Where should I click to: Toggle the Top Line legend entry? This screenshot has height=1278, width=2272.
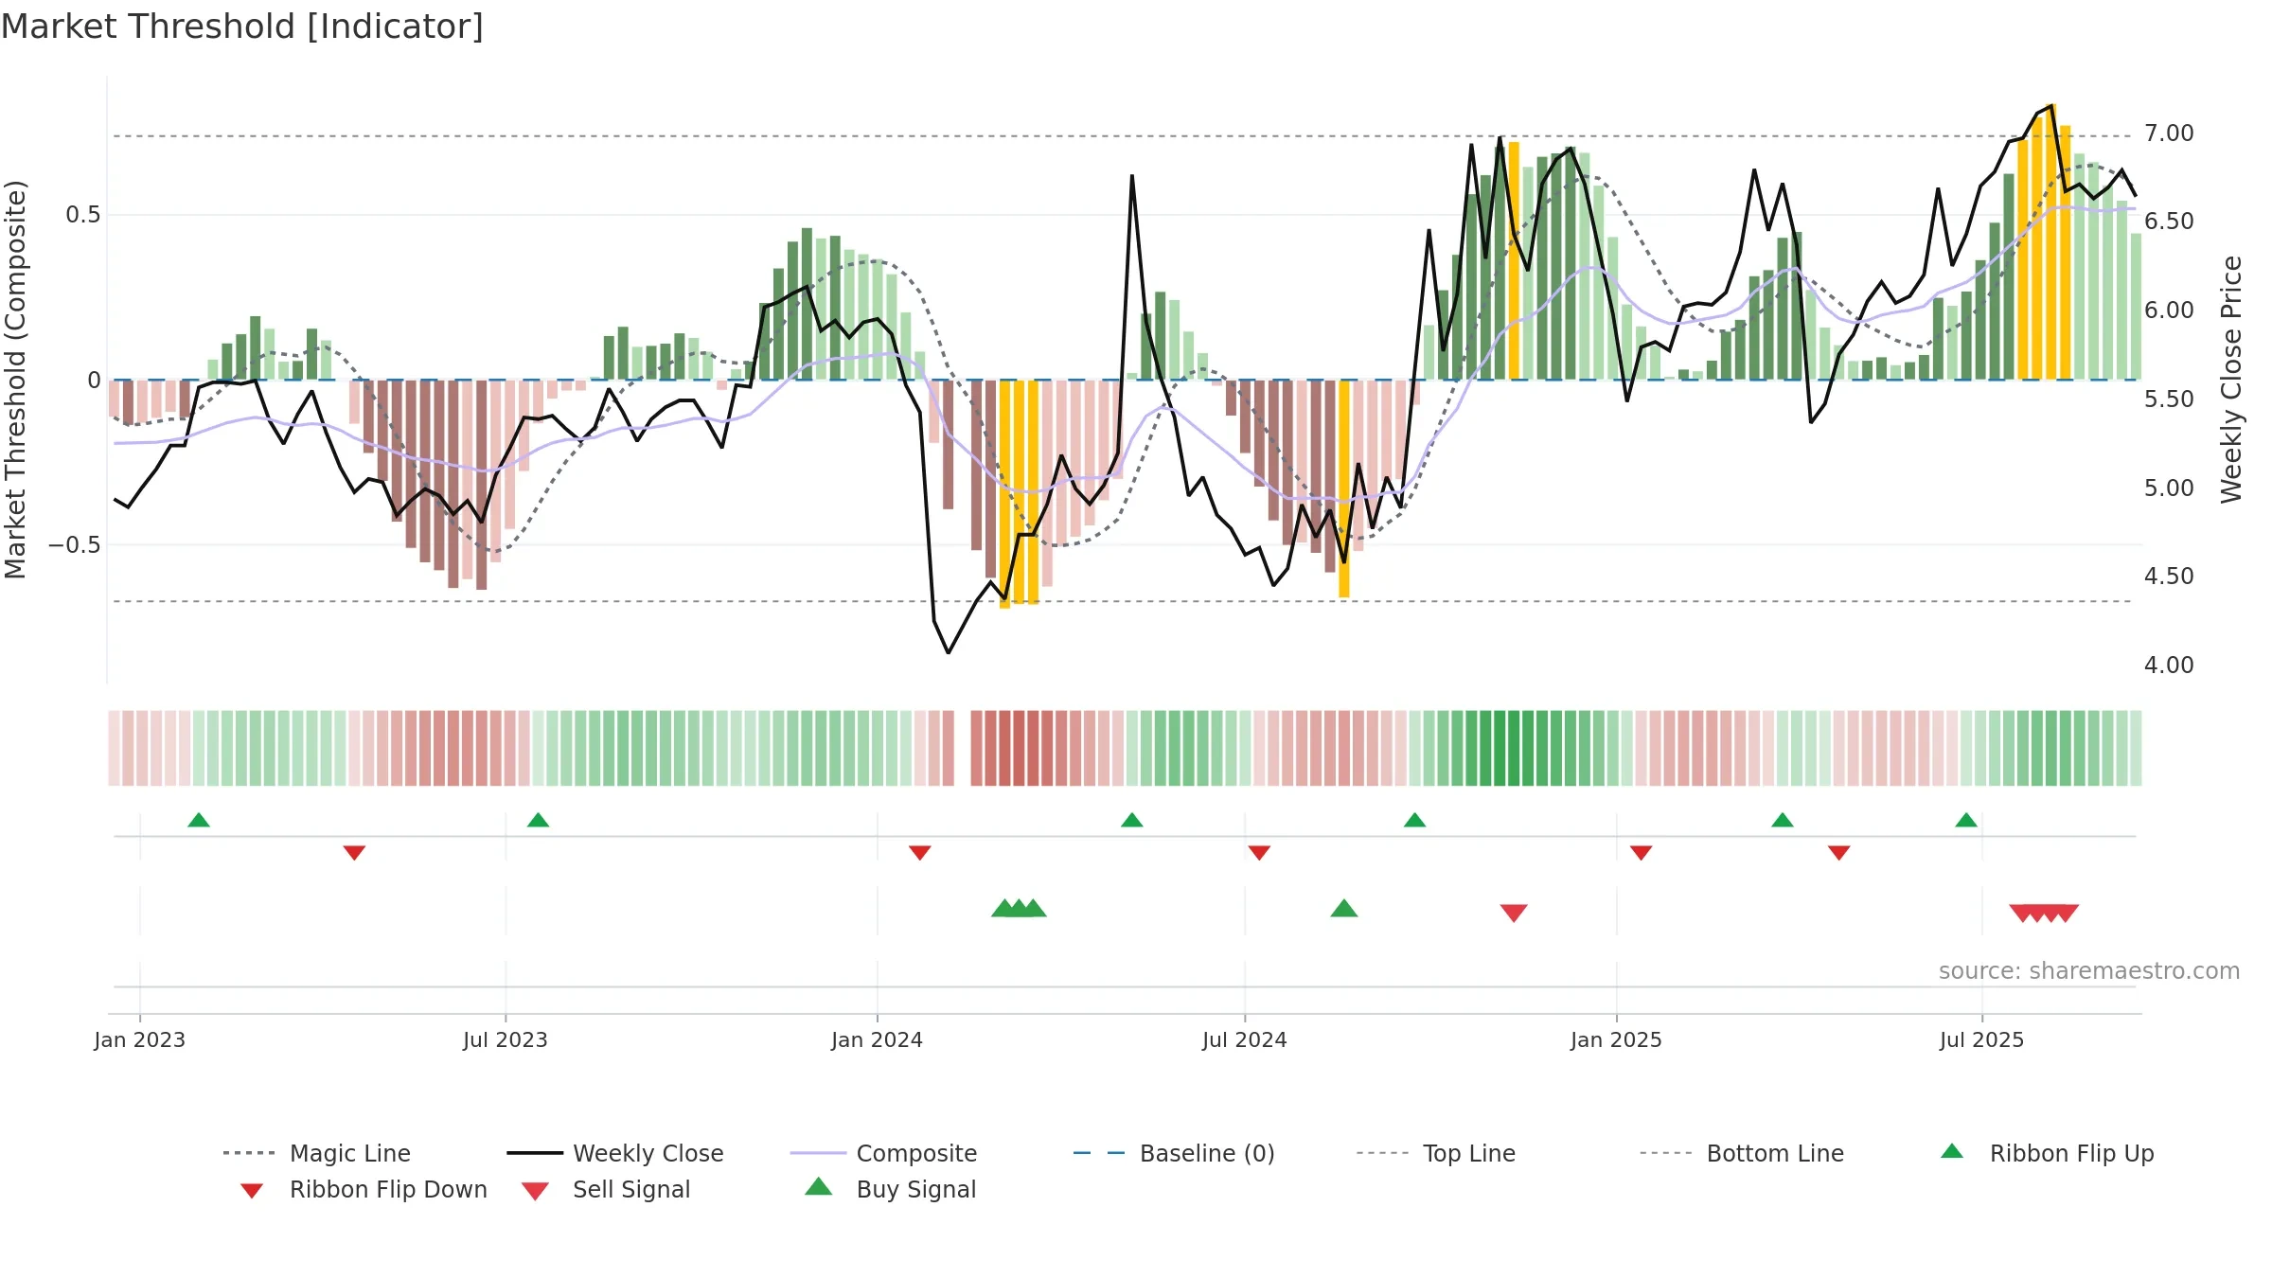[1436, 1153]
